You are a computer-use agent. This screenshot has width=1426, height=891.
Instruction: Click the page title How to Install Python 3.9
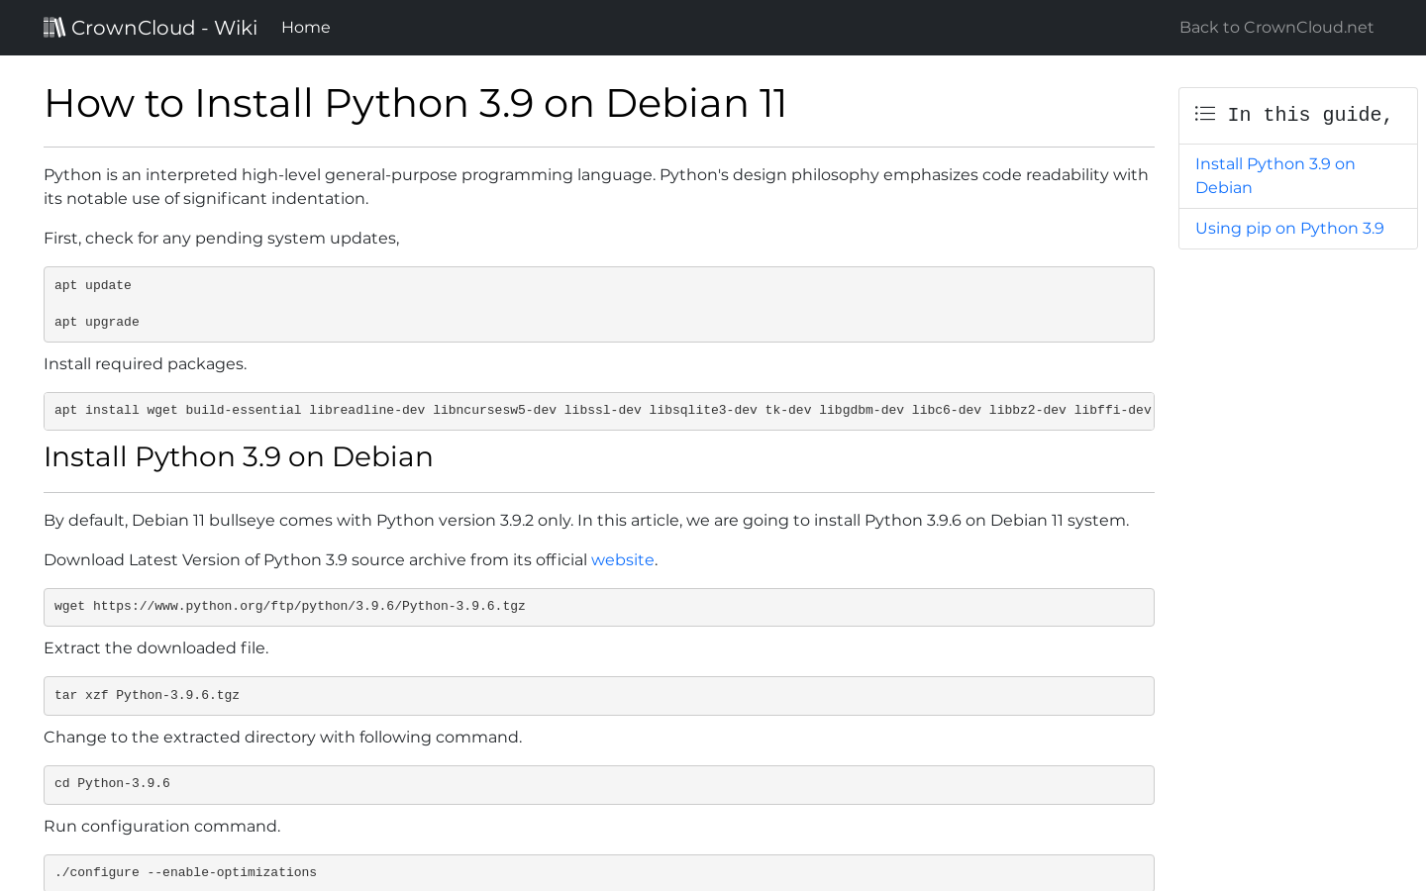point(415,103)
